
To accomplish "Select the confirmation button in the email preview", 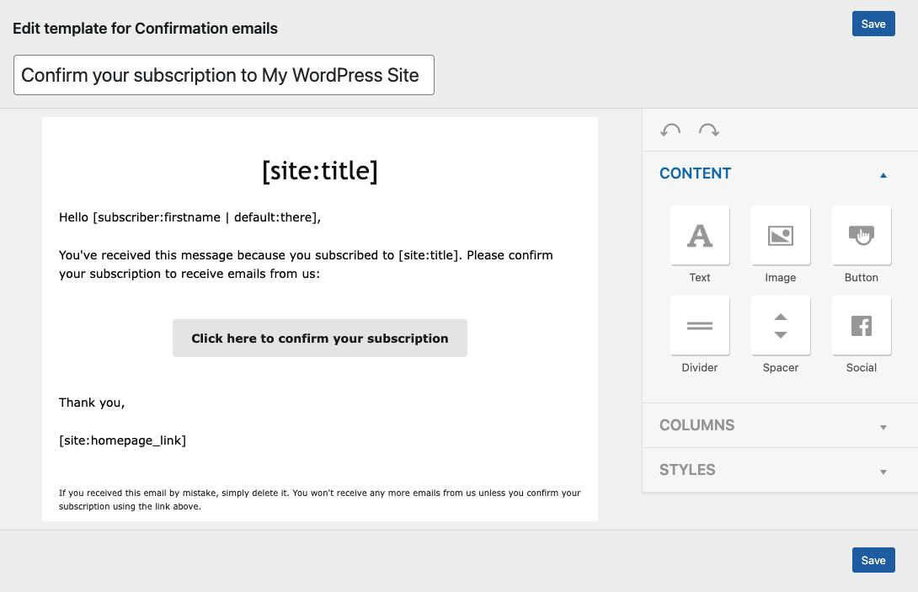I will coord(320,338).
